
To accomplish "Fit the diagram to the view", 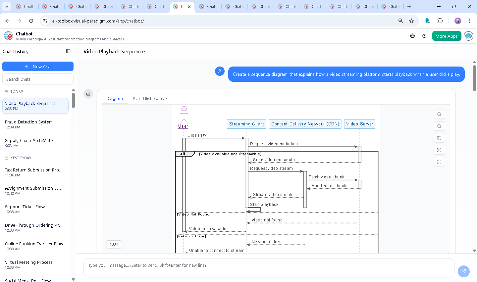I will [439, 150].
